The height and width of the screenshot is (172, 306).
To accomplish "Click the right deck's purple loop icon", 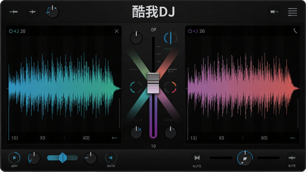I will (193, 31).
